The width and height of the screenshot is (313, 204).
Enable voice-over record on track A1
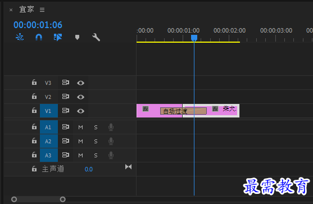click(x=111, y=127)
